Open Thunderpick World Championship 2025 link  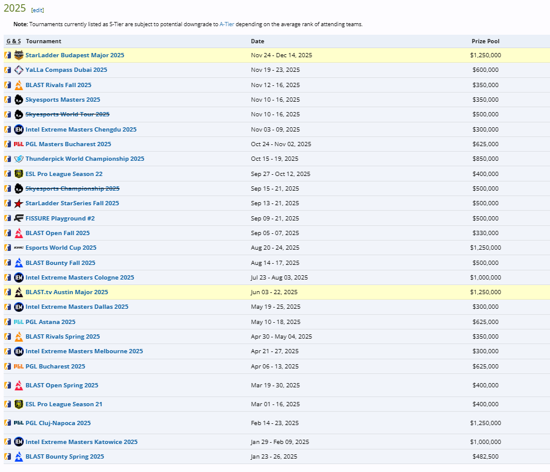pos(85,159)
